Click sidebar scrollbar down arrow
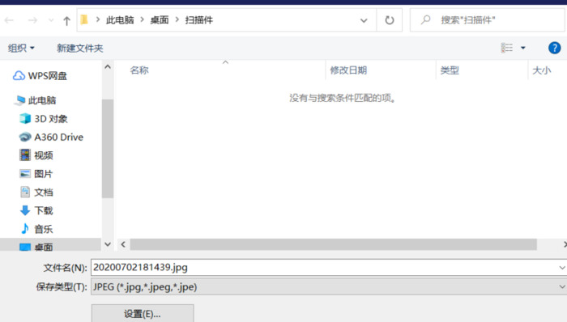Screen dimensions: 567x322 108,244
